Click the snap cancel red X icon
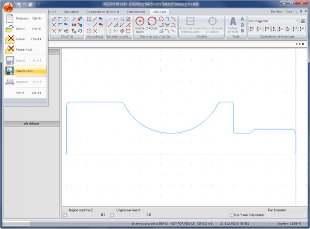Viewport: 310px width, 229px height. (101, 25)
